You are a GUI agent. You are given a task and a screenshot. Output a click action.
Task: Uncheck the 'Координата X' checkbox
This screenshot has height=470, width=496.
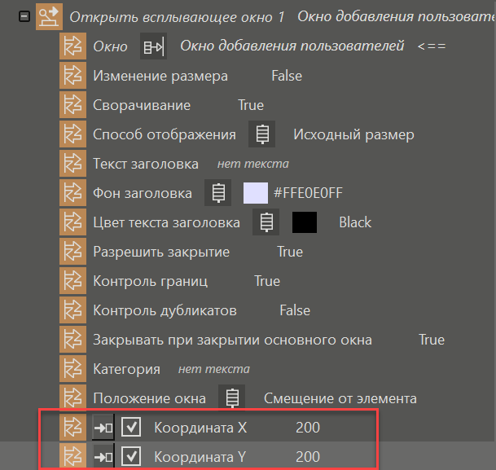[131, 428]
